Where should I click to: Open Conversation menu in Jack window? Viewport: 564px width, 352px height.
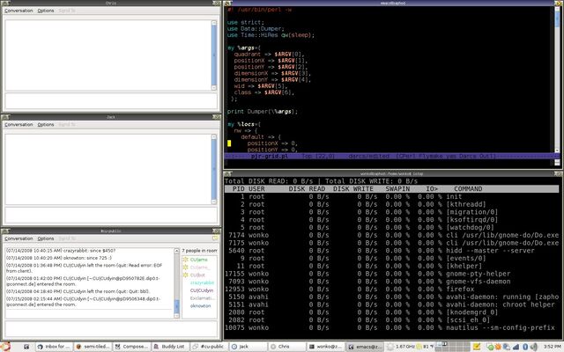pos(19,125)
